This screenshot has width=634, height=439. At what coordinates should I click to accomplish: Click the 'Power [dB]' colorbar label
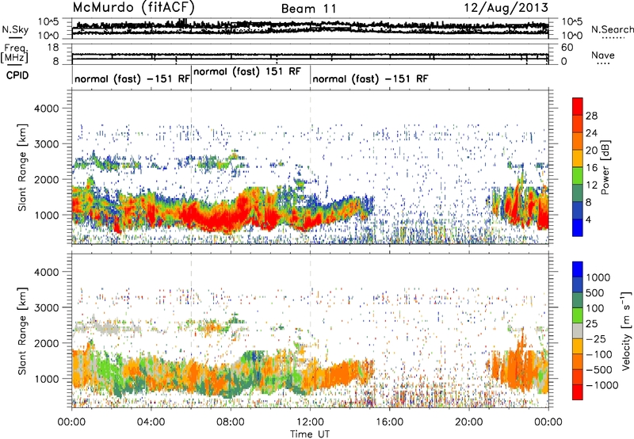point(605,167)
